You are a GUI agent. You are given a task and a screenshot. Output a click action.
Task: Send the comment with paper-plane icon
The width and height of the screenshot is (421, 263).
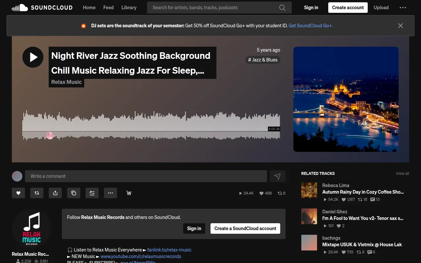(278, 176)
